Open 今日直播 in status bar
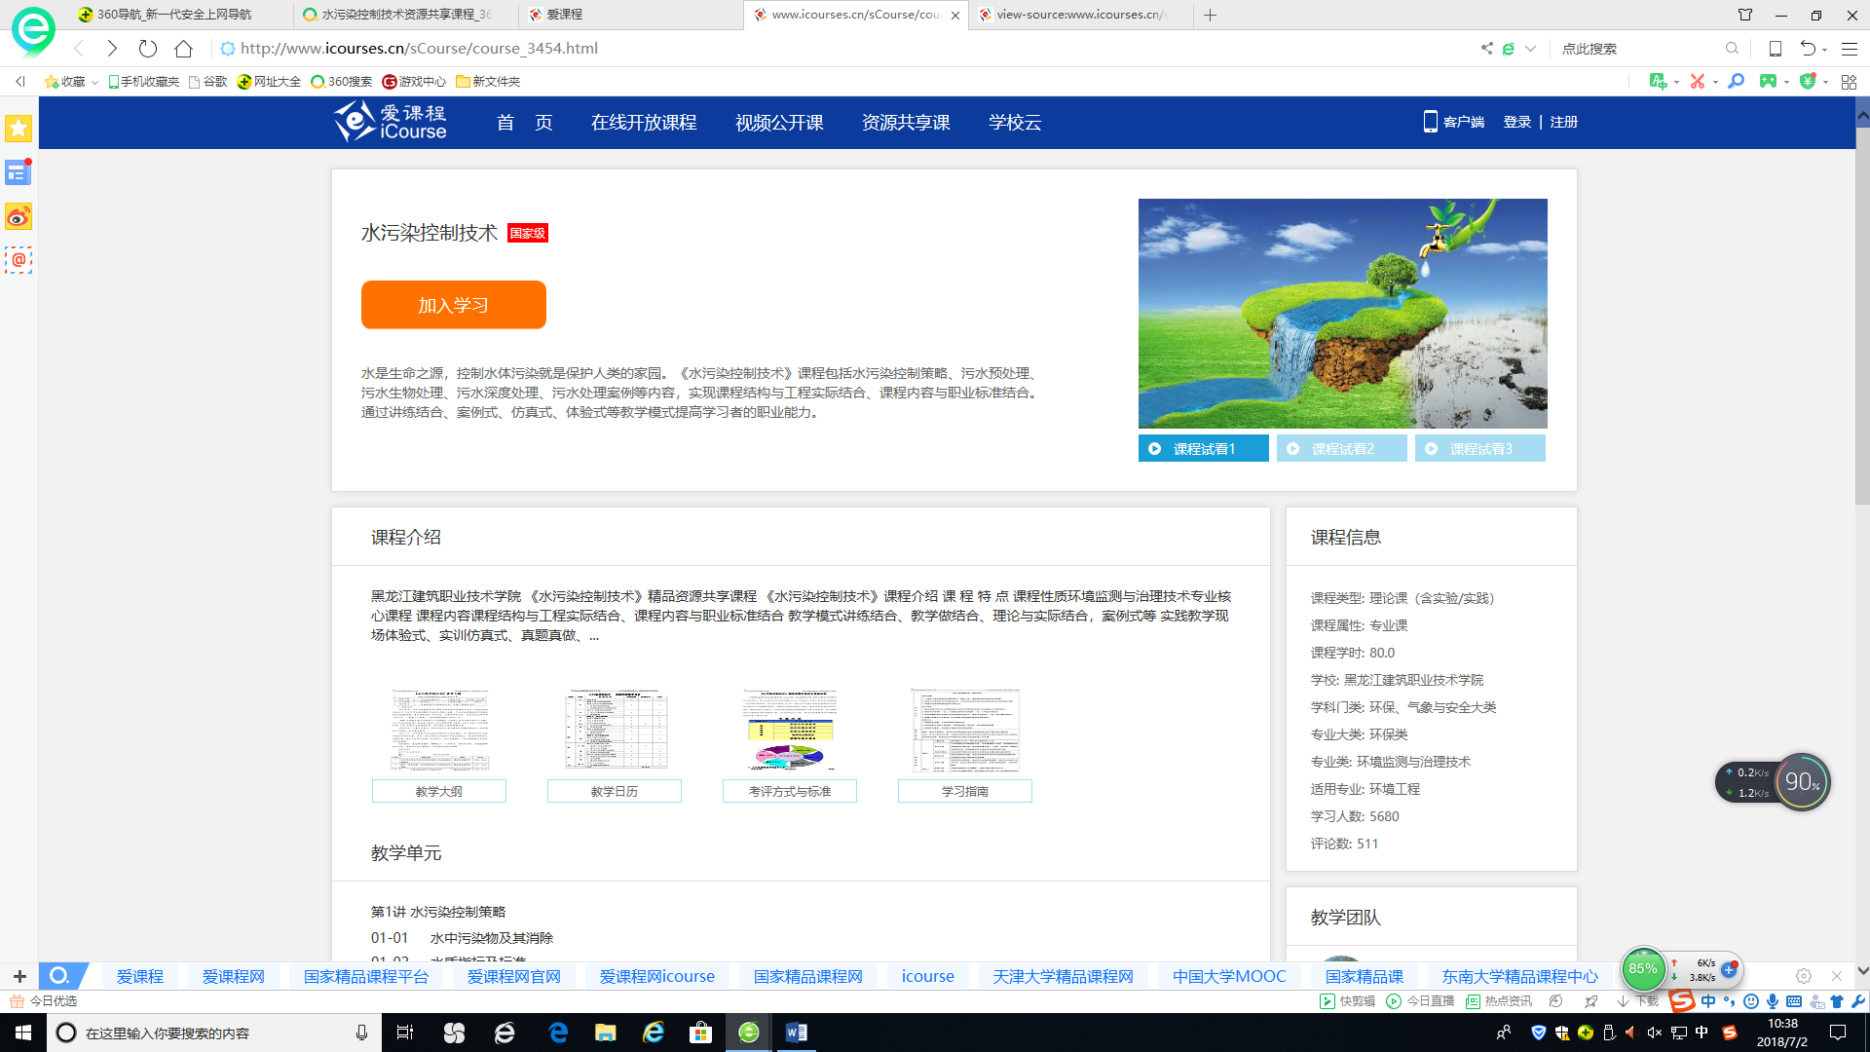 (1421, 1001)
